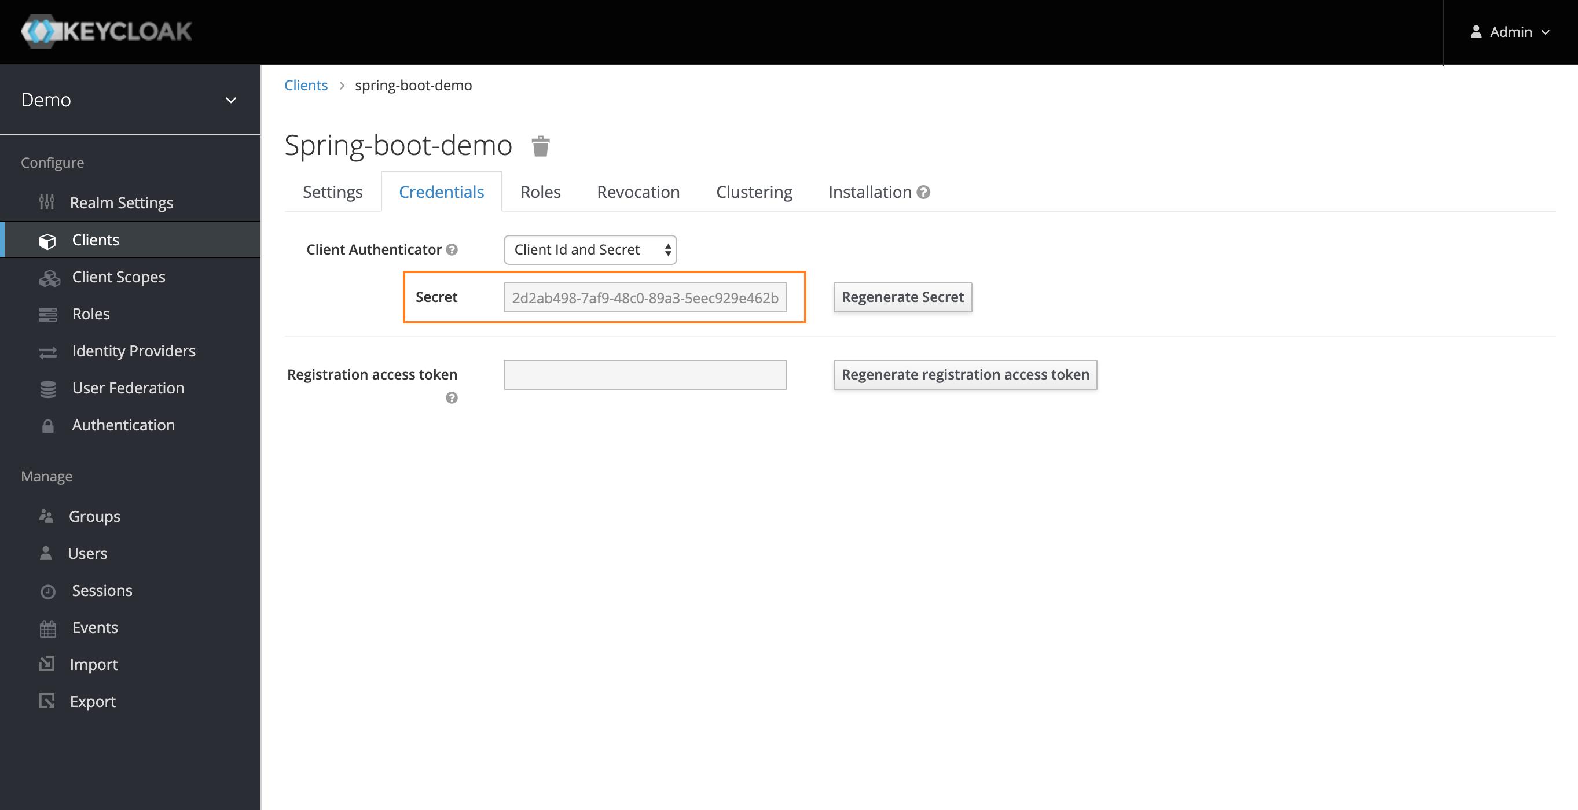Click the Registration access token field
Viewport: 1578px width, 810px height.
pos(645,374)
